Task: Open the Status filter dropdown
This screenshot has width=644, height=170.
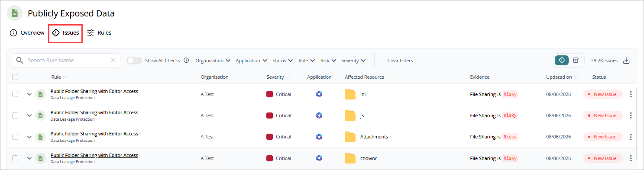Action: (282, 61)
